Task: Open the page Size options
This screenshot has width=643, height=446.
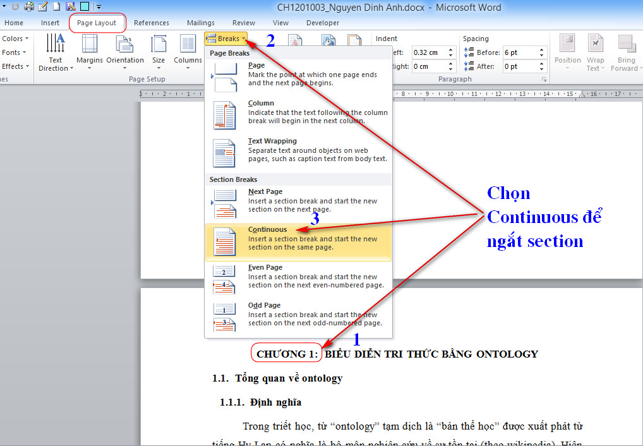Action: 159,51
